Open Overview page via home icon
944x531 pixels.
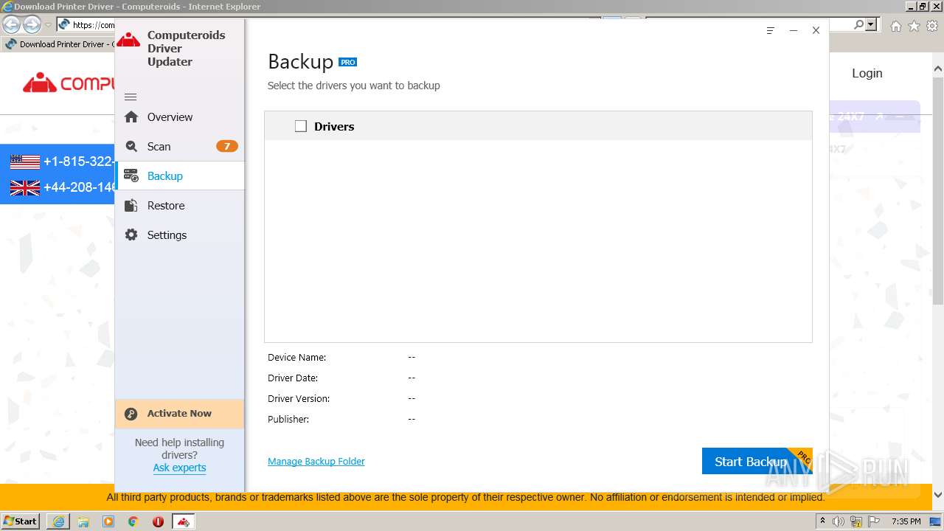tap(131, 117)
